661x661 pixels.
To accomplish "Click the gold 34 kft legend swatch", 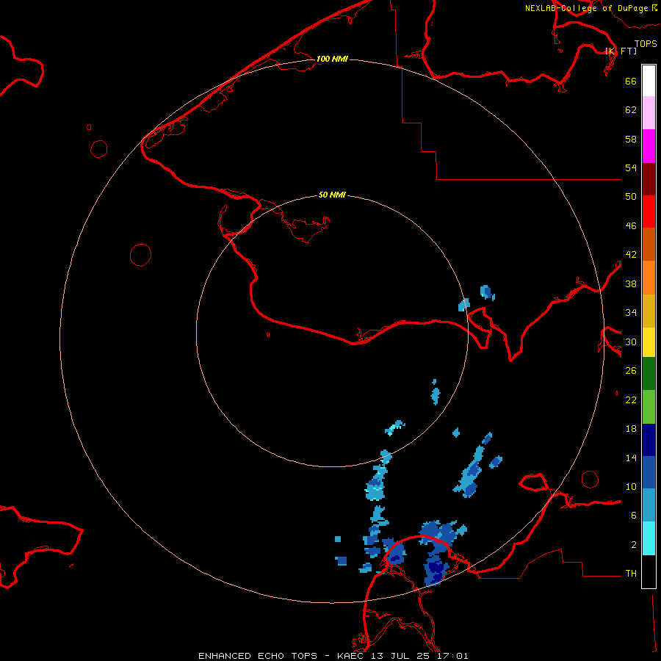I will [x=649, y=311].
